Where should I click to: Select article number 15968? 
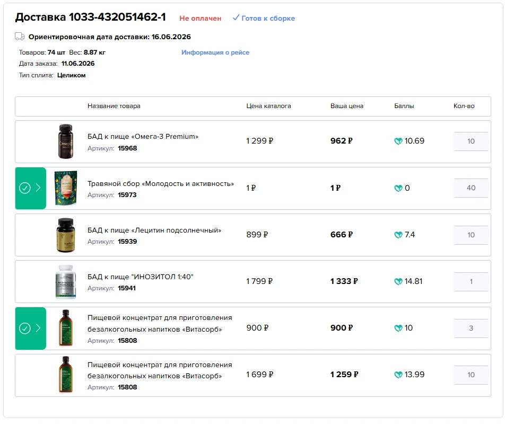point(127,148)
